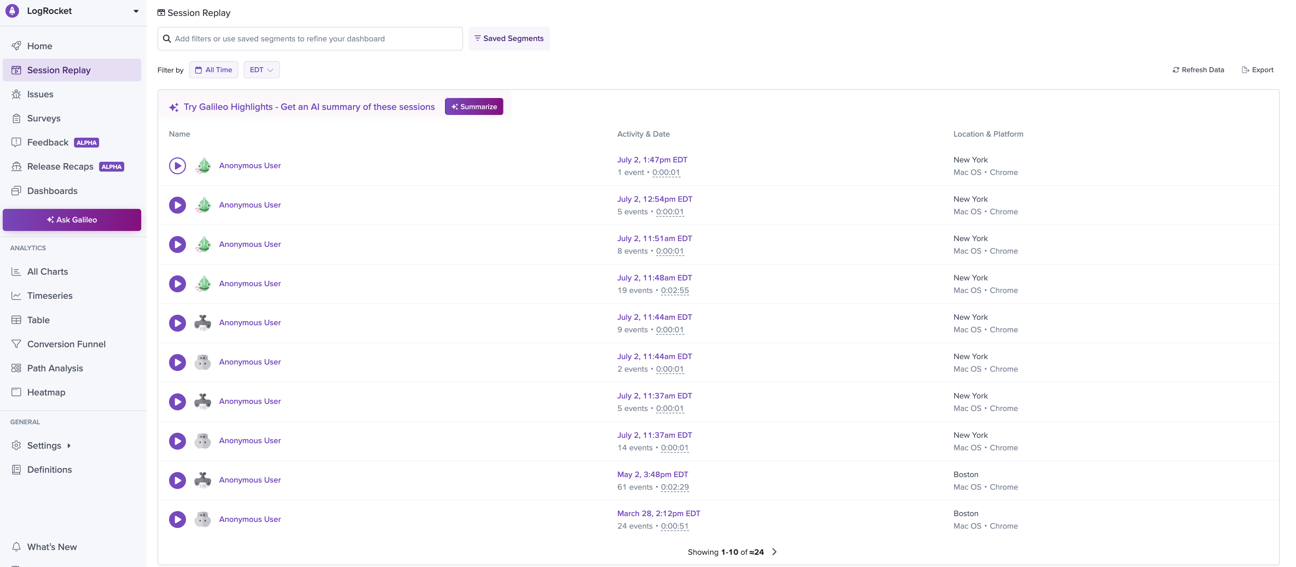
Task: Open the All Time date filter
Action: click(x=213, y=70)
